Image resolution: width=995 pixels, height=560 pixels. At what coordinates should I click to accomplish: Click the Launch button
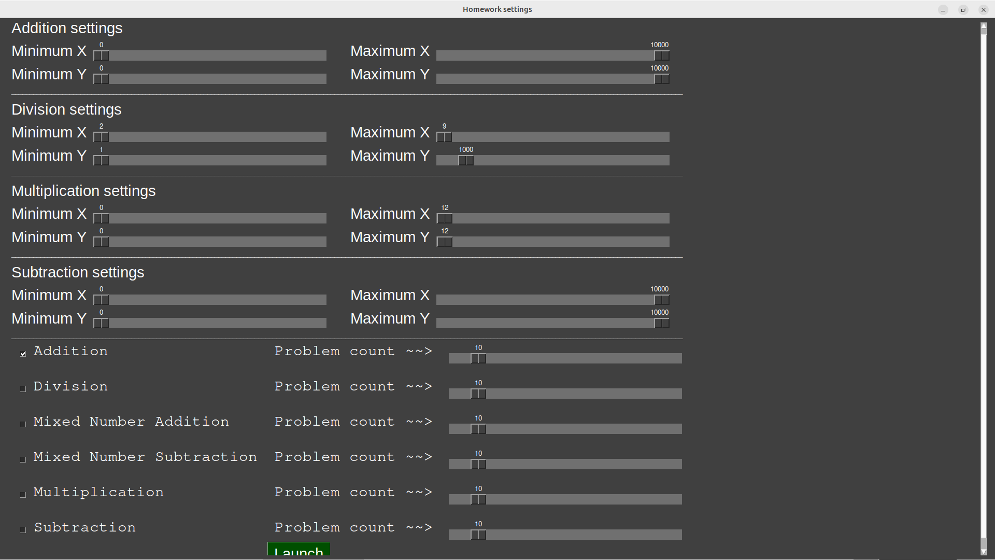click(298, 552)
